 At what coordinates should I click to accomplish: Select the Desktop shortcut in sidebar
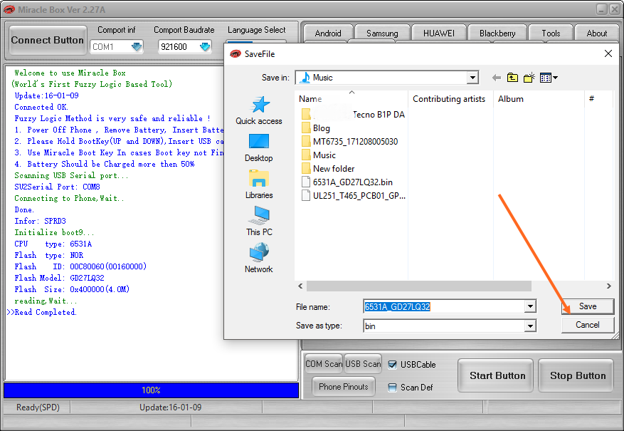pyautogui.click(x=258, y=148)
